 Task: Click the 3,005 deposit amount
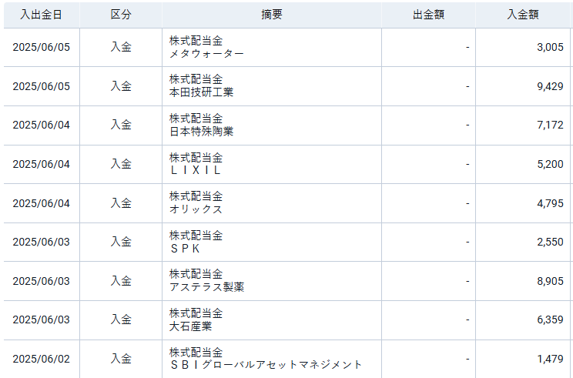coord(550,48)
